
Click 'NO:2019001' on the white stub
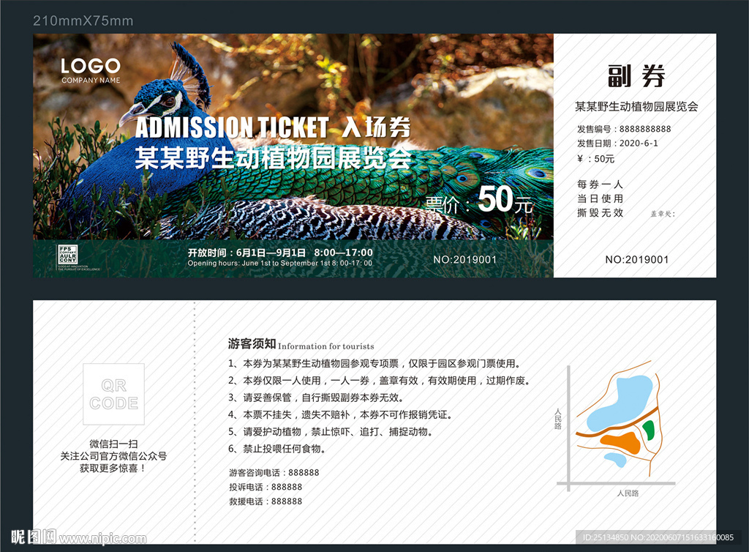(637, 259)
